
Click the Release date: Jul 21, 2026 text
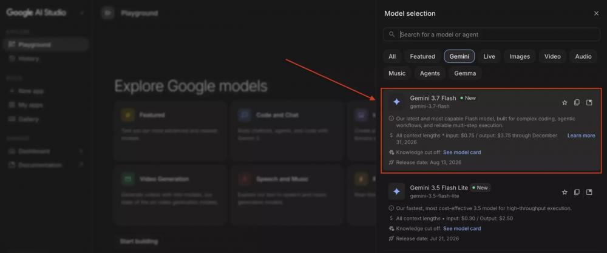[x=427, y=238]
